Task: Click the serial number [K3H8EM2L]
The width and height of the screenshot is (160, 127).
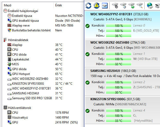Action: coord(143,19)
